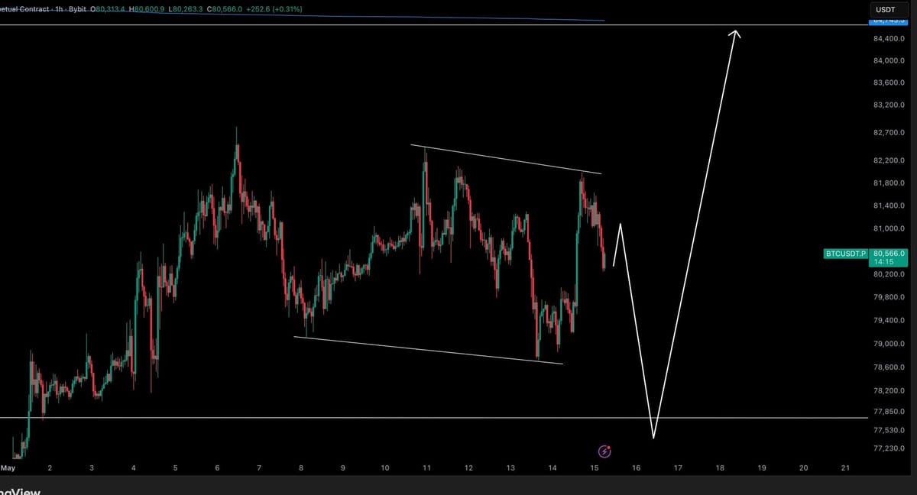Click the 83,600.0 price axis label

pyautogui.click(x=889, y=82)
